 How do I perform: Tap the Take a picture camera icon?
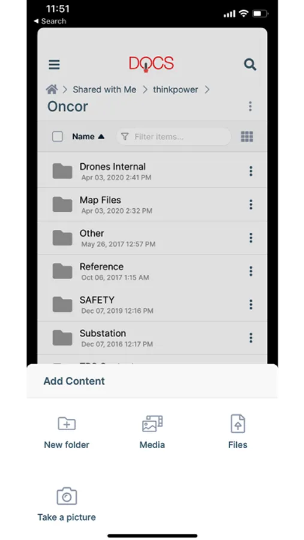(x=67, y=496)
